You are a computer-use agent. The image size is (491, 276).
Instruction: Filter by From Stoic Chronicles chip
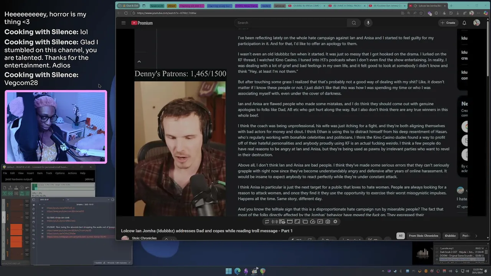click(423, 236)
